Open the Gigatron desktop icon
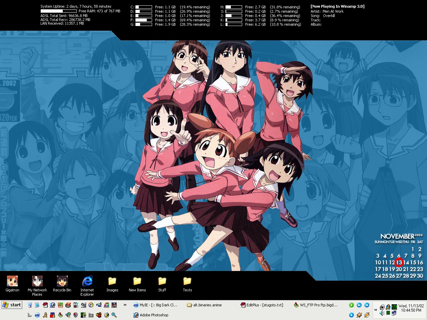Image resolution: width=427 pixels, height=320 pixels. coord(12,284)
